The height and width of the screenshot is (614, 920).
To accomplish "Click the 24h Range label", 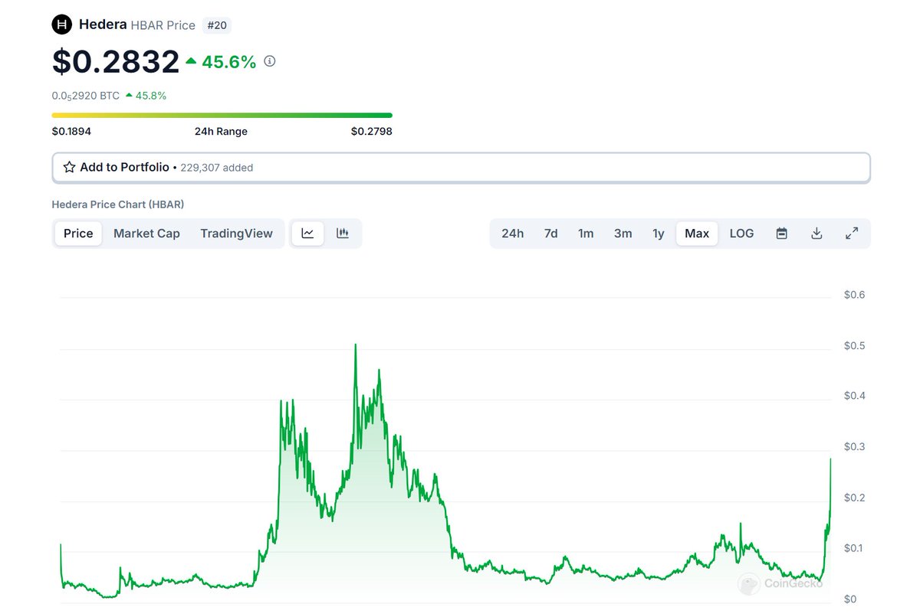I will 221,131.
